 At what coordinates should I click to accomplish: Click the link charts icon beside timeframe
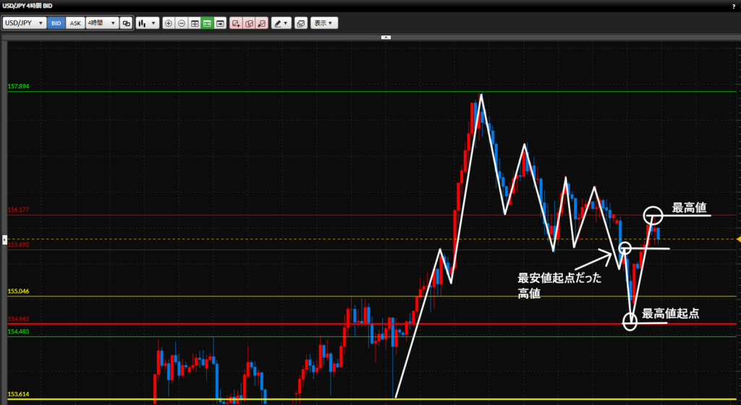point(127,23)
